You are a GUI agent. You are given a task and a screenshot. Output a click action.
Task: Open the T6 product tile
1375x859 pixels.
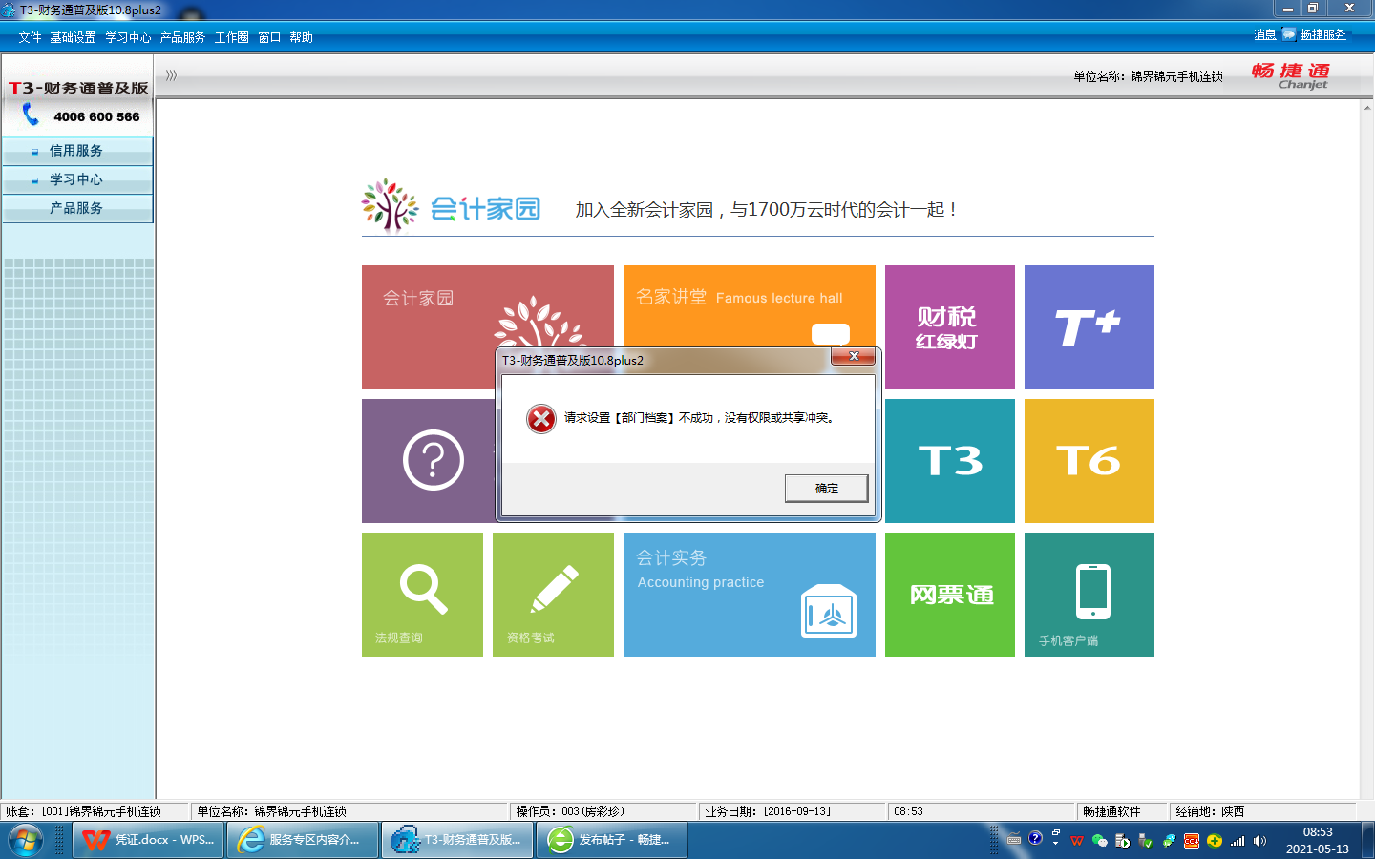[x=1089, y=461]
